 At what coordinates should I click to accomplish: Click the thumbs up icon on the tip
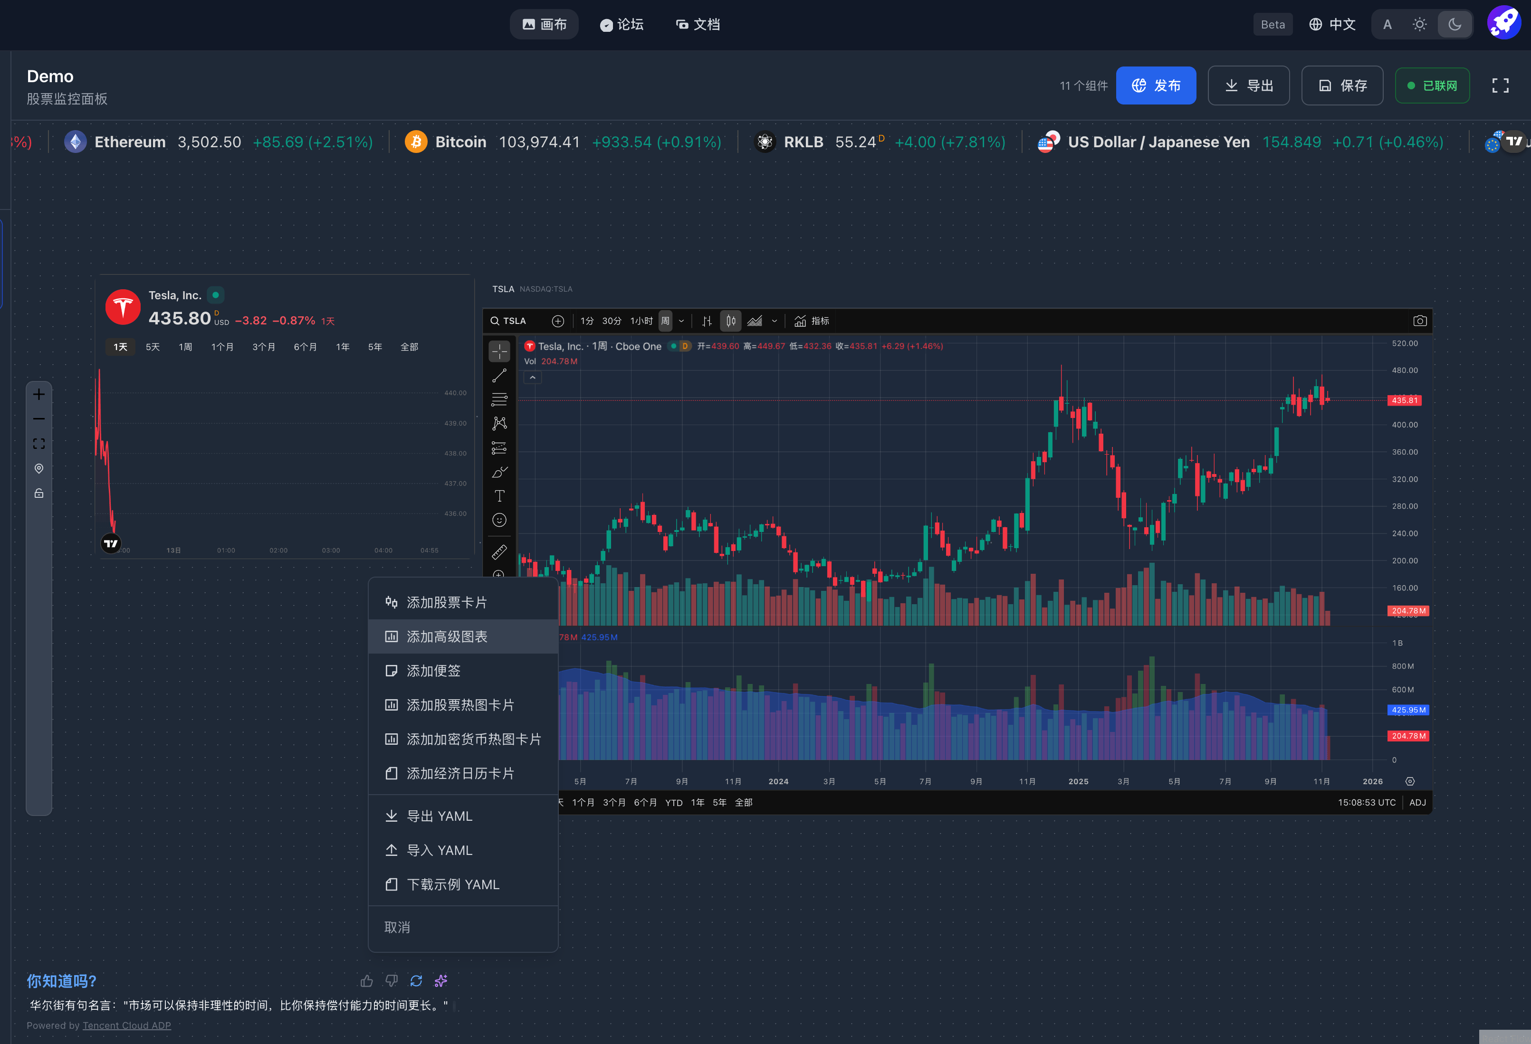coord(366,981)
